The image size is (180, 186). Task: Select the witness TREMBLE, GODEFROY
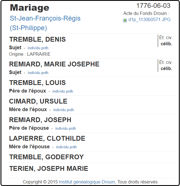(x=46, y=157)
